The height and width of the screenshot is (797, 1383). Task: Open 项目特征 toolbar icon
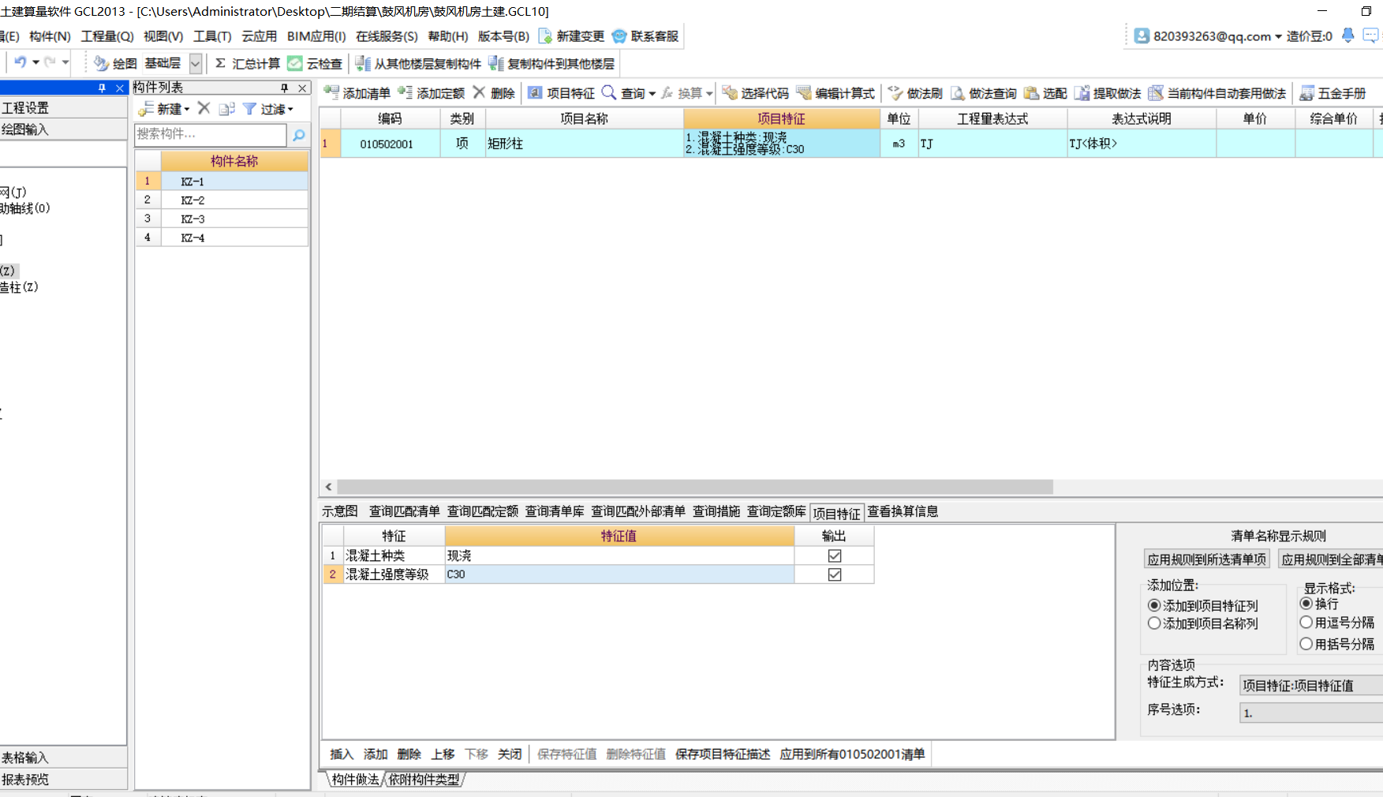535,93
